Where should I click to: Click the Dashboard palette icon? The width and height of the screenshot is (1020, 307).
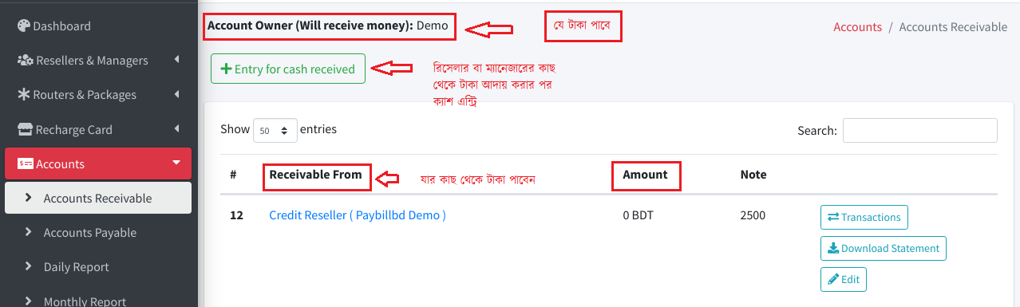tap(24, 26)
